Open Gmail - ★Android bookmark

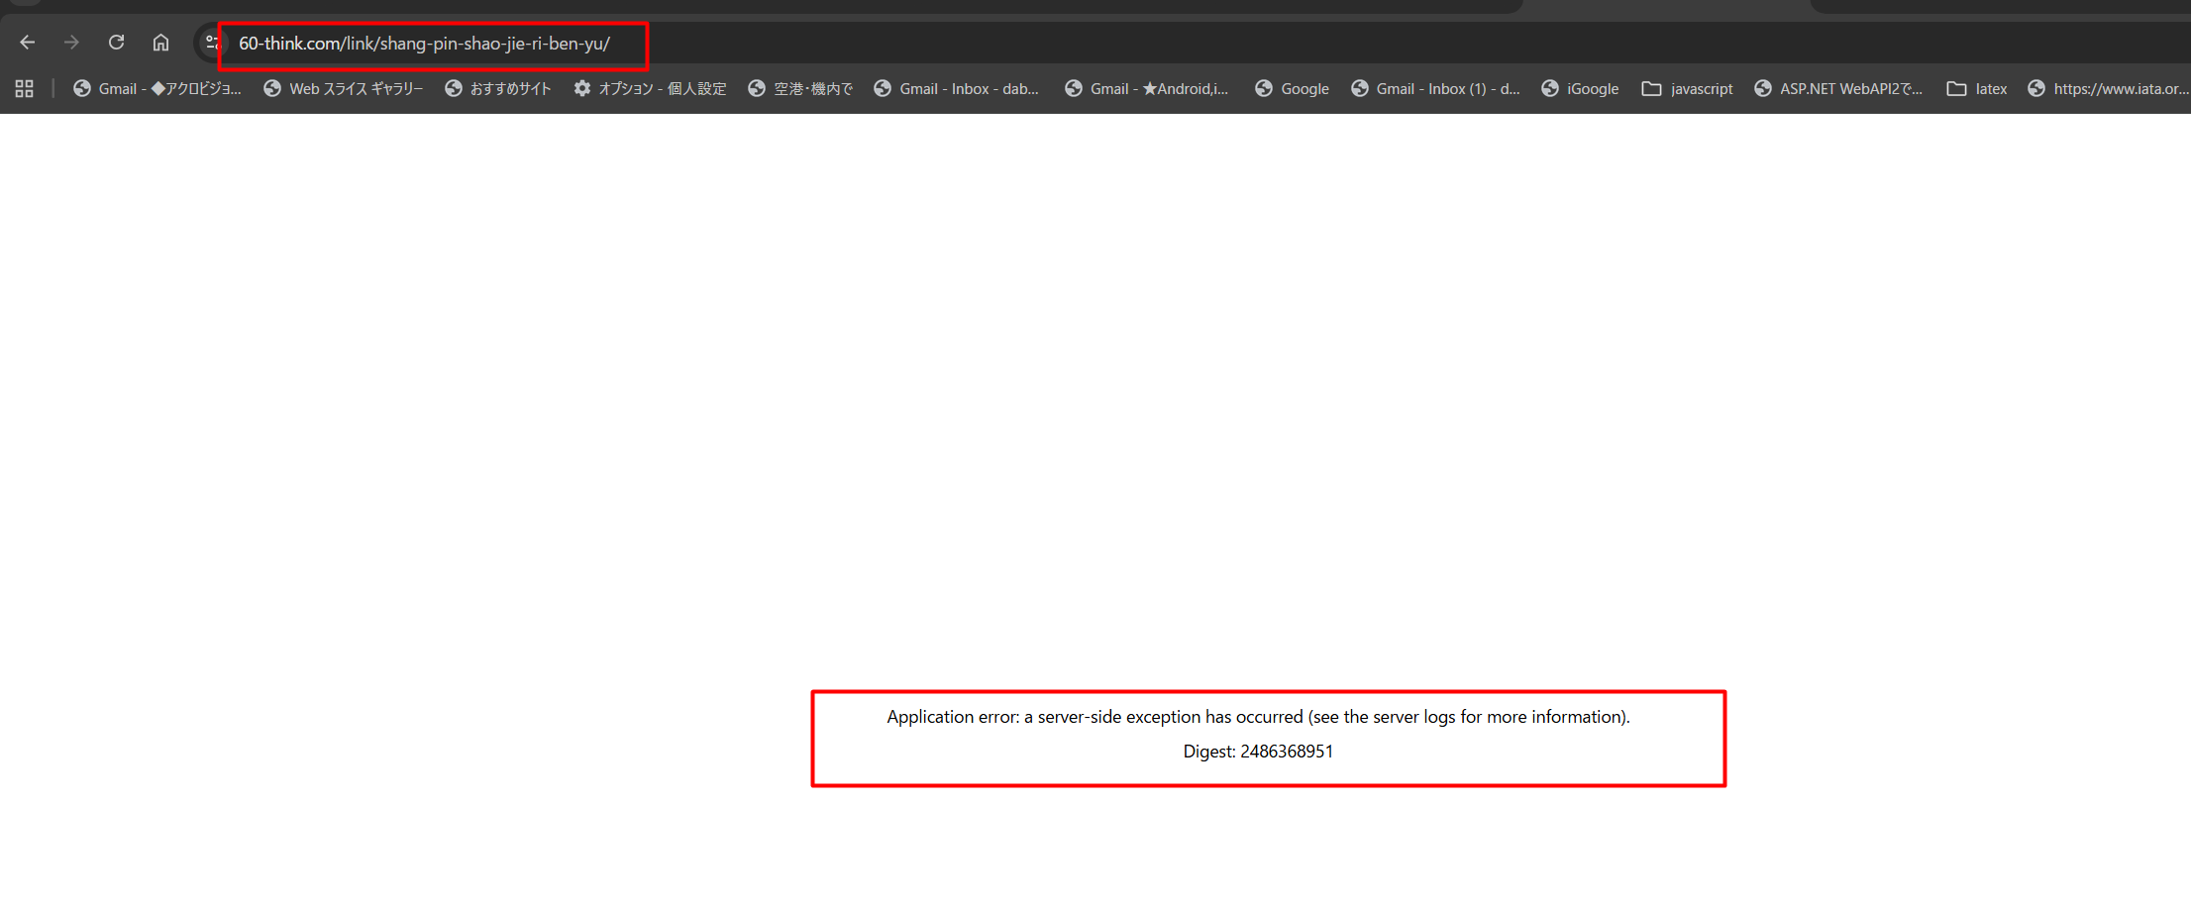tap(1147, 89)
